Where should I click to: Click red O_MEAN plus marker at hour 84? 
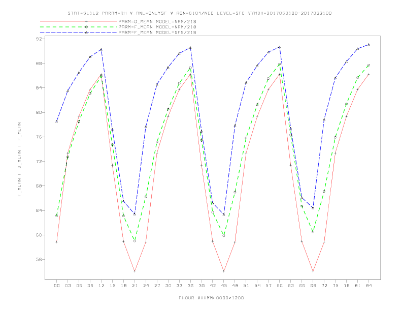click(x=368, y=74)
